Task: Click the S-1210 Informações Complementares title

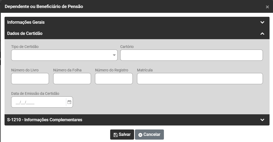Action: coord(45,120)
